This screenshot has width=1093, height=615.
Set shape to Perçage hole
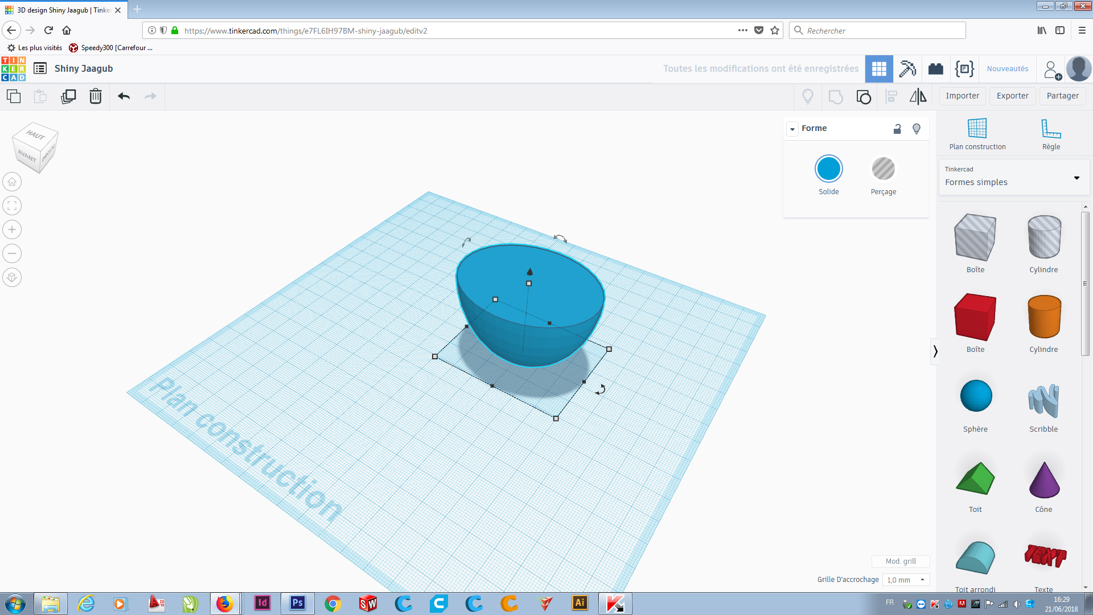click(x=883, y=169)
